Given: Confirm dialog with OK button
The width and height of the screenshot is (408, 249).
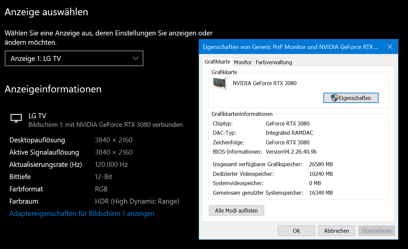Looking at the screenshot, I should coord(297,231).
